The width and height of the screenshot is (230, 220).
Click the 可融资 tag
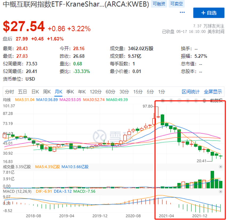[159, 4]
